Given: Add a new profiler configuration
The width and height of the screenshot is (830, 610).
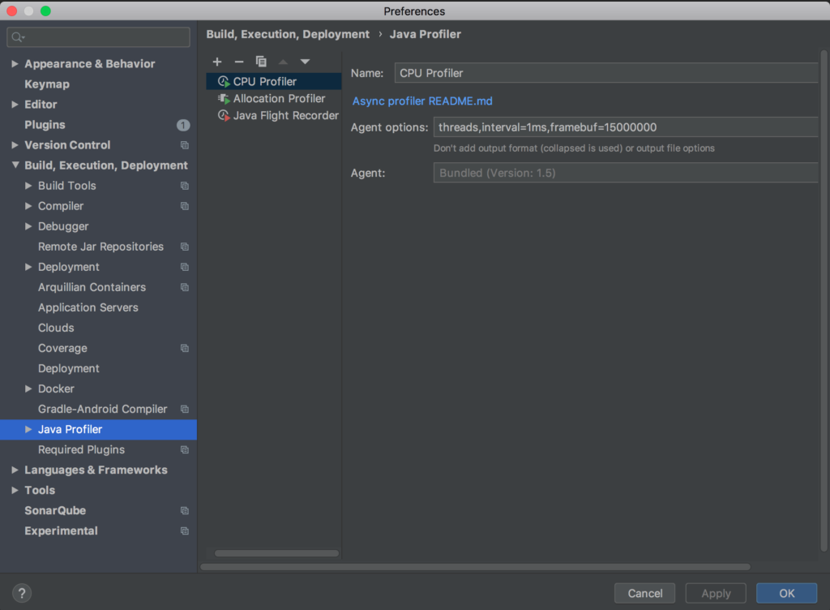Looking at the screenshot, I should coord(216,62).
